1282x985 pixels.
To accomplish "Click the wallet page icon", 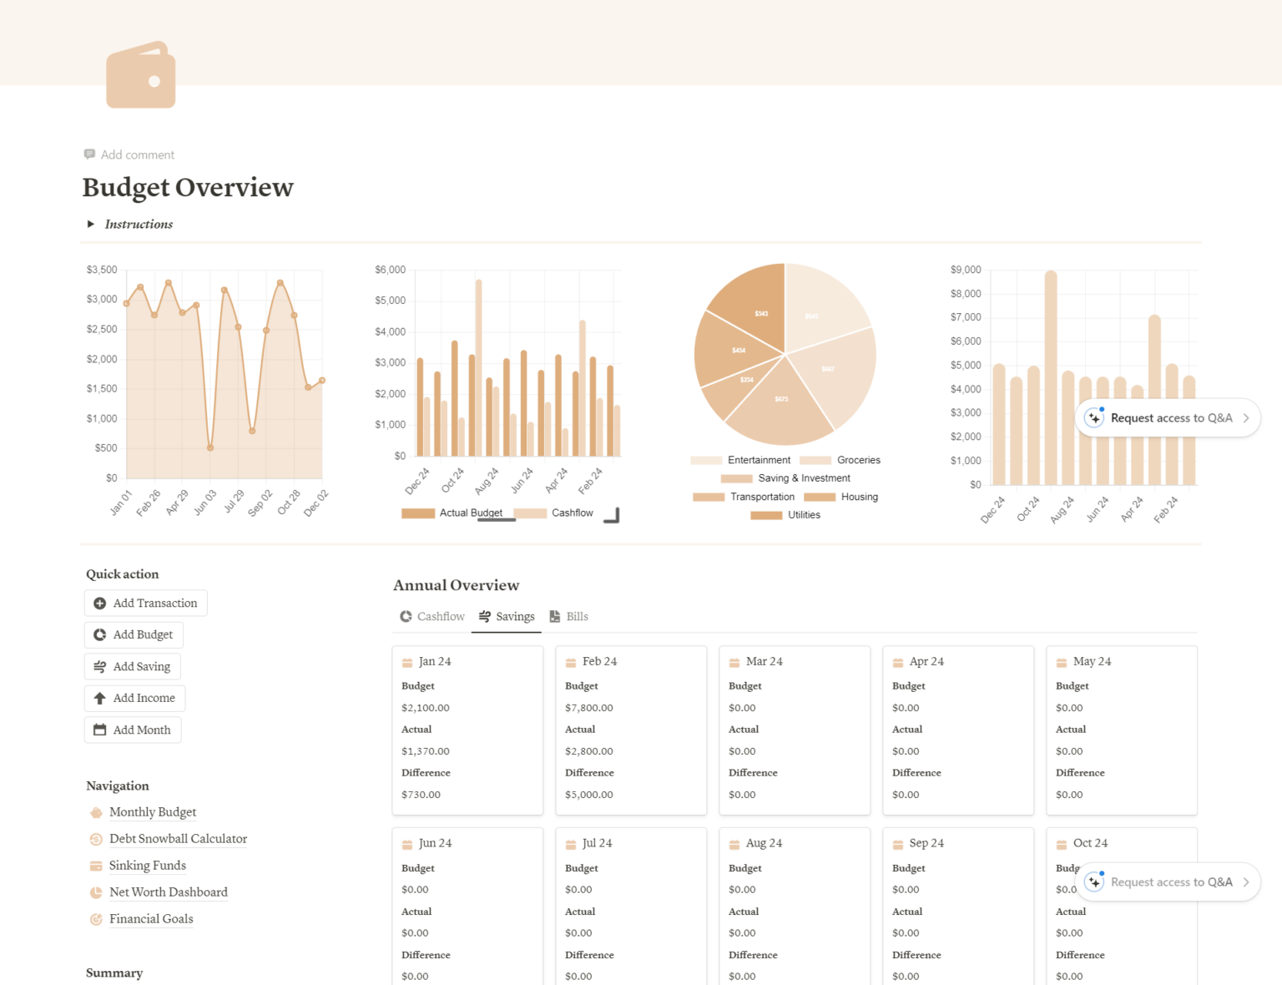I will click(x=141, y=75).
